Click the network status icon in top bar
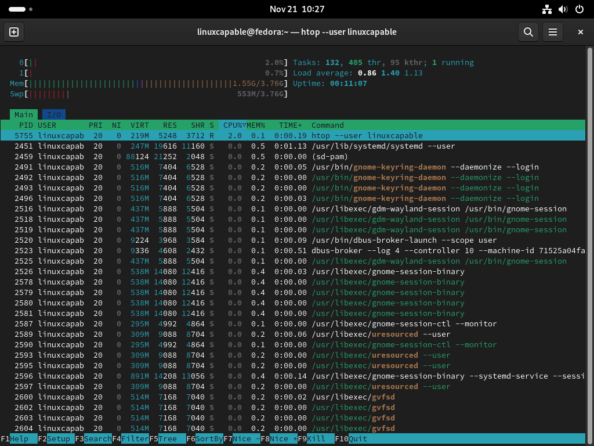594x446 pixels. [x=547, y=9]
